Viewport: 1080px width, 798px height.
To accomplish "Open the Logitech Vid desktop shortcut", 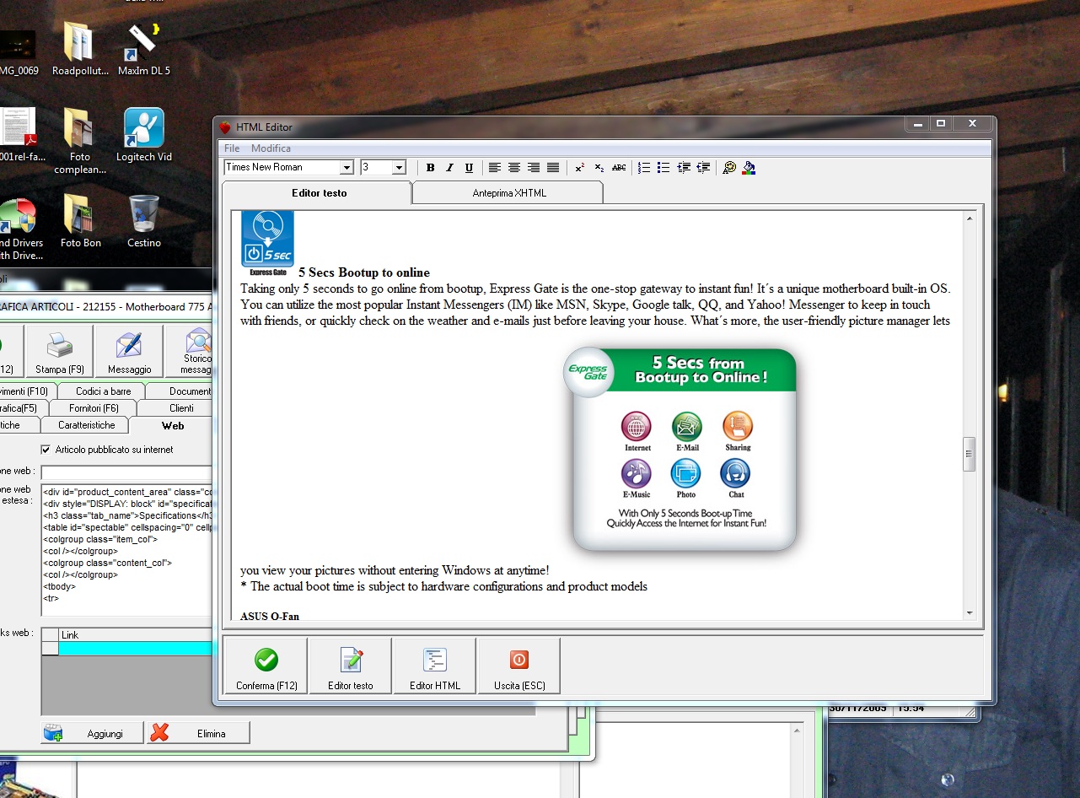I will point(144,135).
